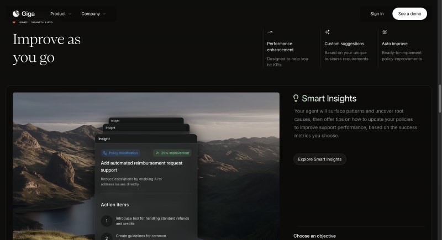Click the Giga logo icon
Viewport: 442px width, 240px height.
pos(16,13)
